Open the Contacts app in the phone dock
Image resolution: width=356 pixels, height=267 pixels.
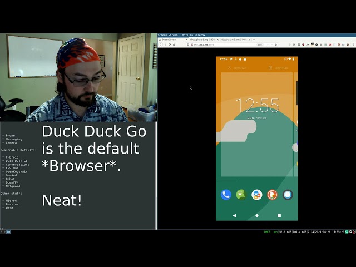click(x=257, y=195)
